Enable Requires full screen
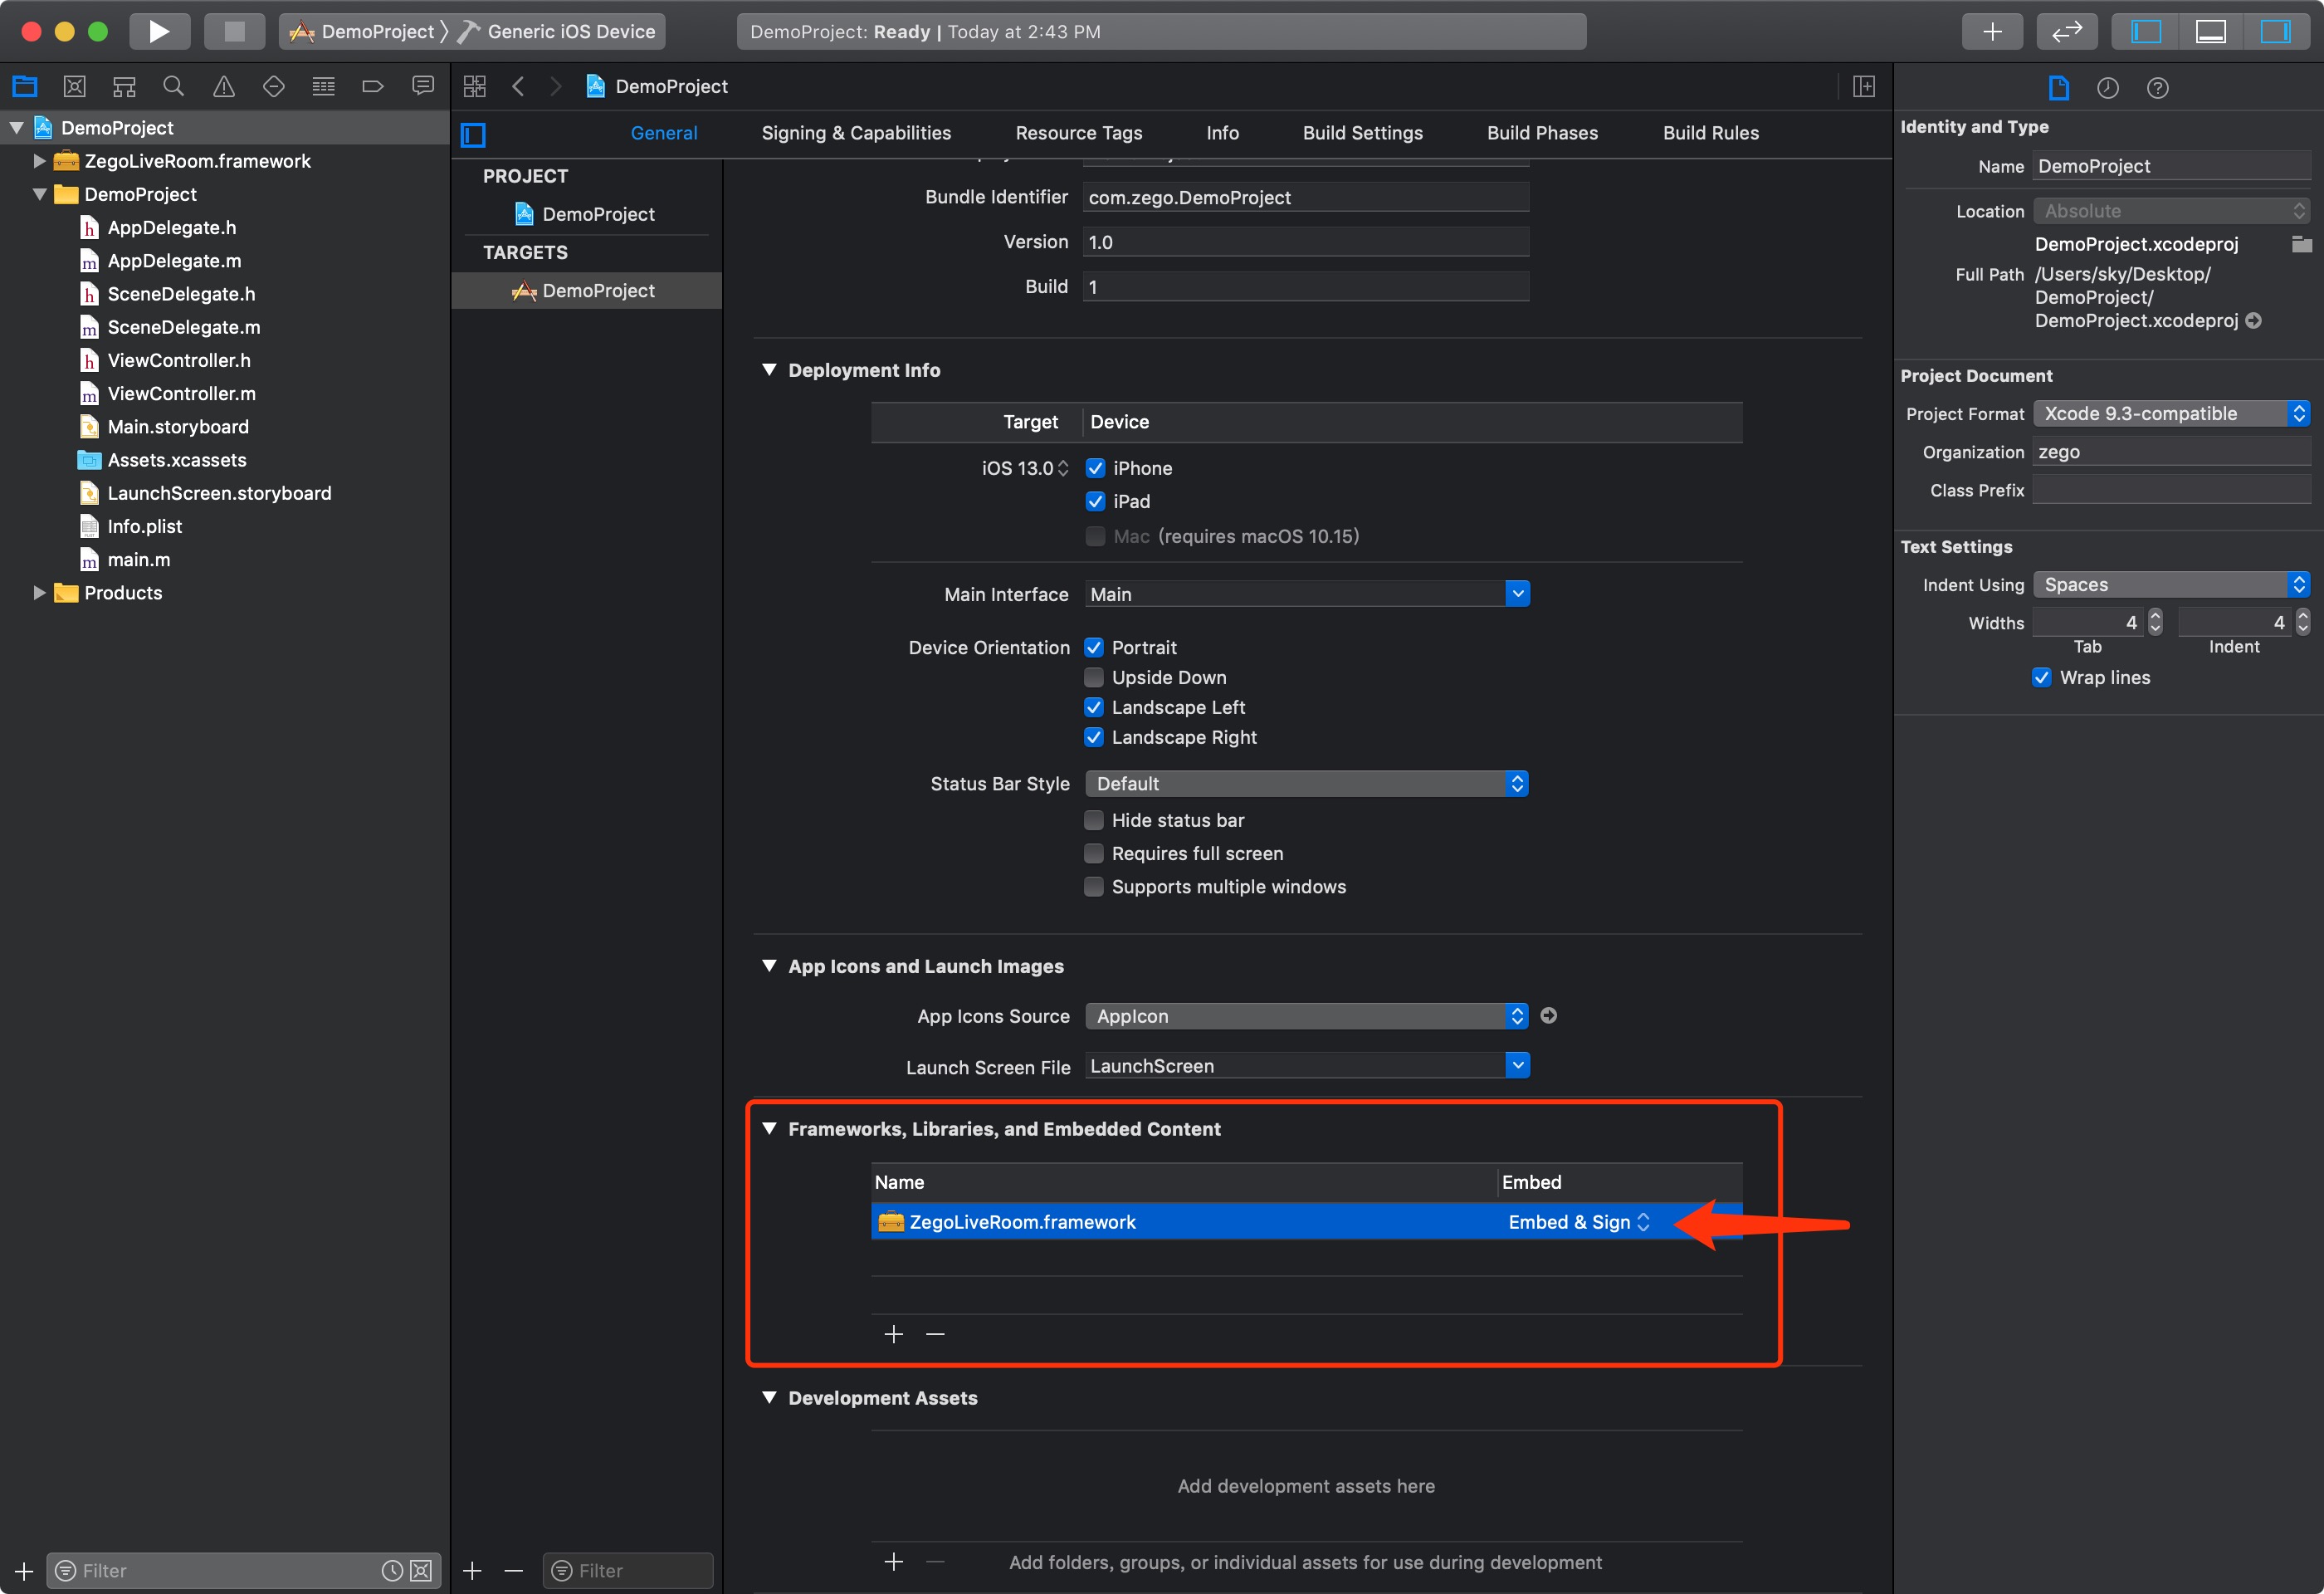 point(1094,853)
